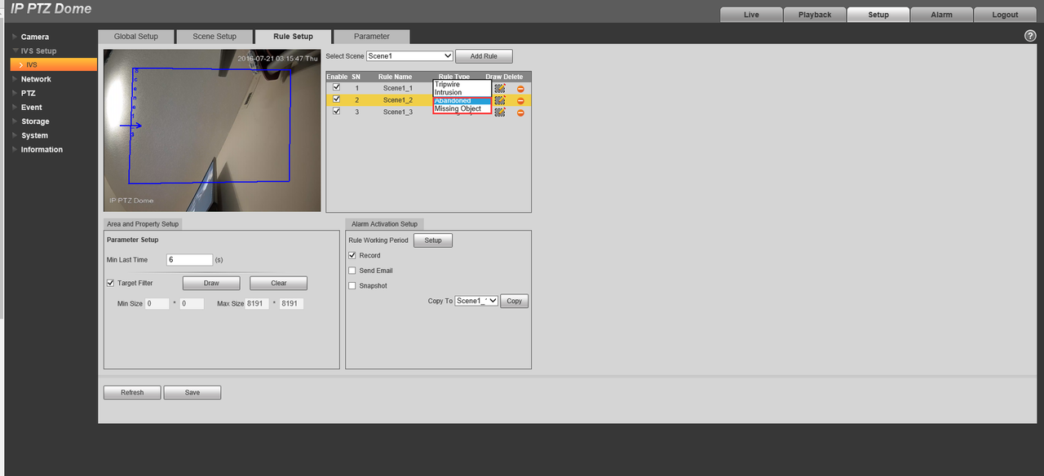Screen dimensions: 1044x476
Task: Focus the Min Last Time field
Action: point(189,259)
